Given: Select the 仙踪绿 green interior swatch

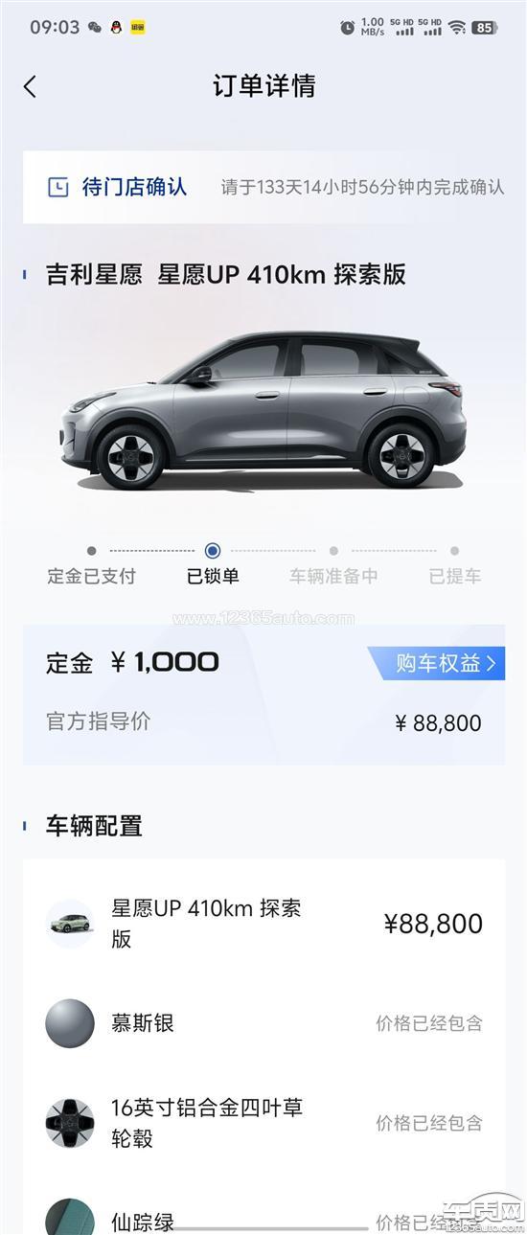Looking at the screenshot, I should point(70,1216).
